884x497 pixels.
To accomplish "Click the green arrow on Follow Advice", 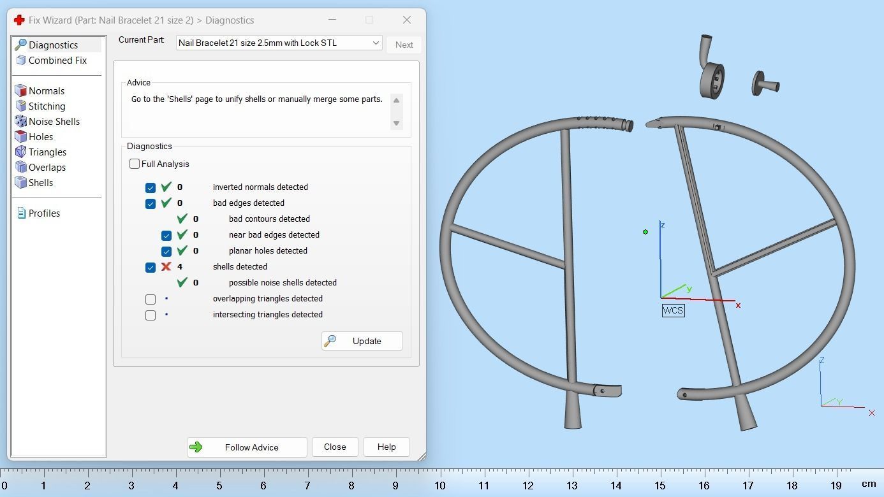I will coord(196,447).
